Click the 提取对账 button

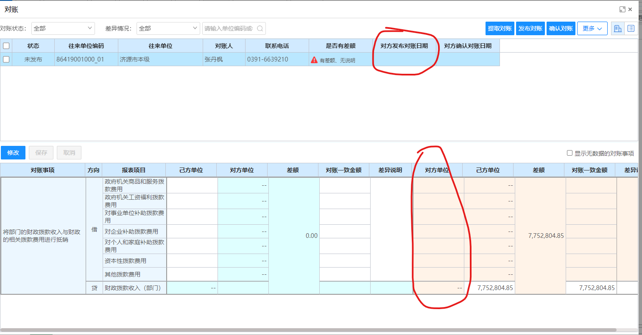point(500,28)
